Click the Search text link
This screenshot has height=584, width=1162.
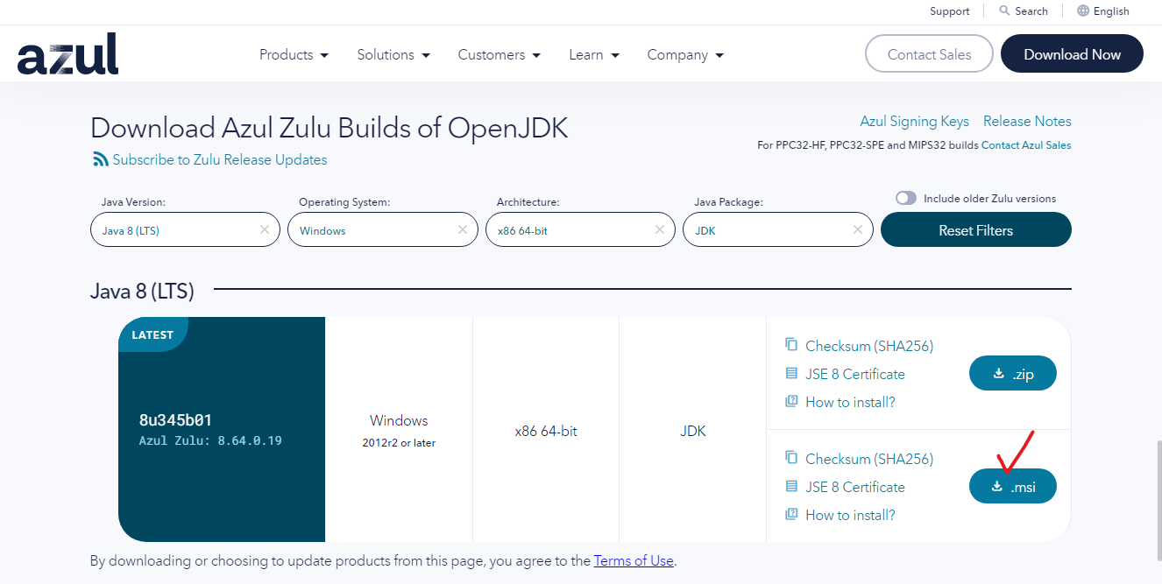[1031, 11]
